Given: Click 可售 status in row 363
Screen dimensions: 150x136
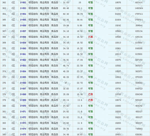Looking at the screenshot, I should click(x=90, y=8).
